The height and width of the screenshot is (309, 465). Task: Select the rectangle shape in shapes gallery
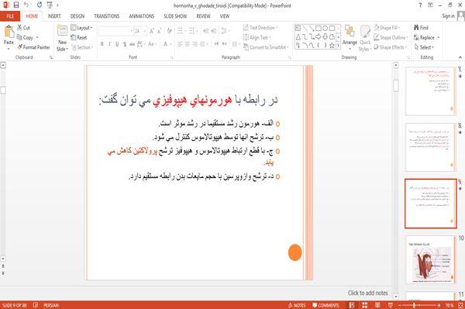[x=319, y=29]
